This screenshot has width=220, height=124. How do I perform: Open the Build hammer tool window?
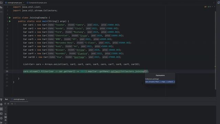pos(1,100)
